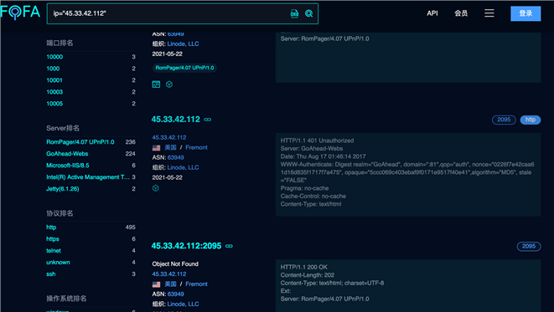Click the 登录 login button
This screenshot has height=312, width=554.
pos(526,13)
